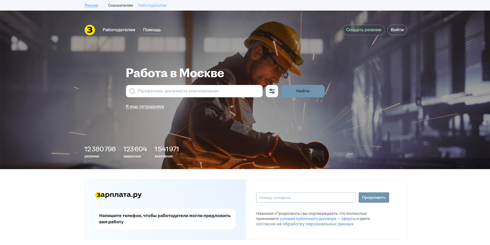Viewport: 490px width, 245px height.
Task: Click the Работа в Москве heading
Action: click(x=175, y=73)
